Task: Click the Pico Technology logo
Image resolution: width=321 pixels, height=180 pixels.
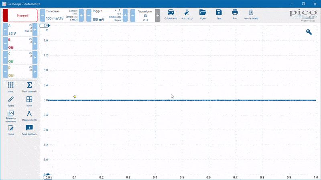Action: [303, 16]
